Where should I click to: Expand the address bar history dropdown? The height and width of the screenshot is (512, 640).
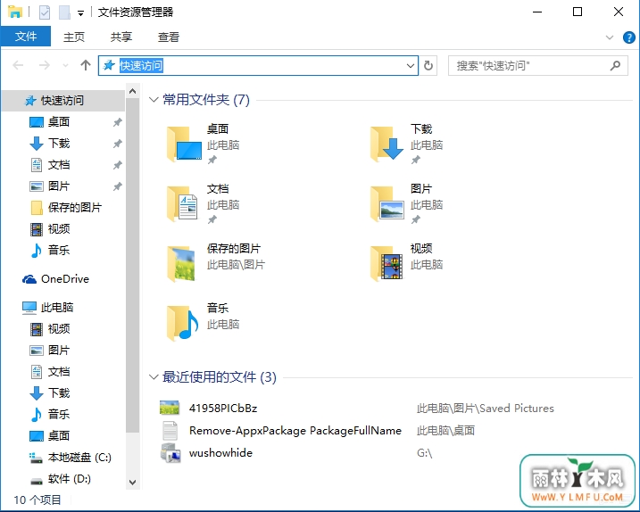tap(411, 66)
